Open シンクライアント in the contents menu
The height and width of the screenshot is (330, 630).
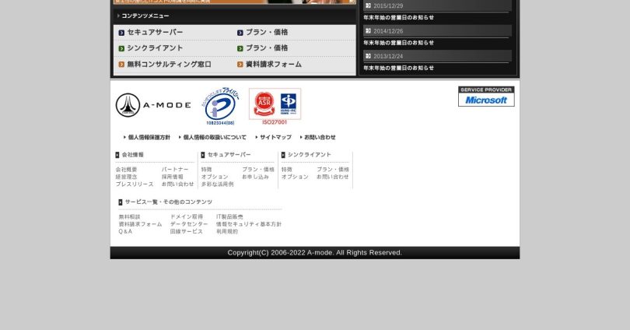point(155,48)
